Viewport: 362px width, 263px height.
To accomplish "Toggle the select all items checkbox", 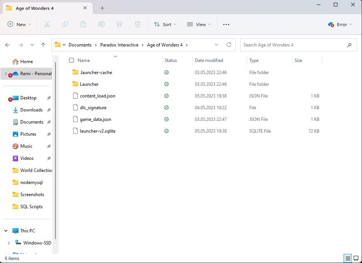I will pyautogui.click(x=71, y=60).
